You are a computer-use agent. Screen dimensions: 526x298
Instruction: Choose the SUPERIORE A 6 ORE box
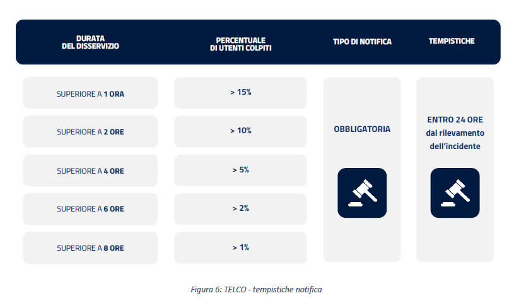click(90, 209)
